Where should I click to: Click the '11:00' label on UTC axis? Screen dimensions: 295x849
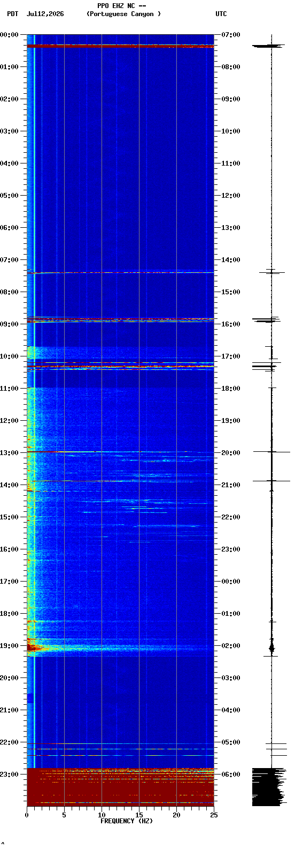pos(231,163)
